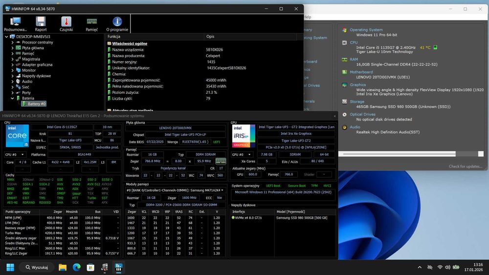
Task: Click the memory chip icon beside Zegar
Action: click(x=221, y=161)
